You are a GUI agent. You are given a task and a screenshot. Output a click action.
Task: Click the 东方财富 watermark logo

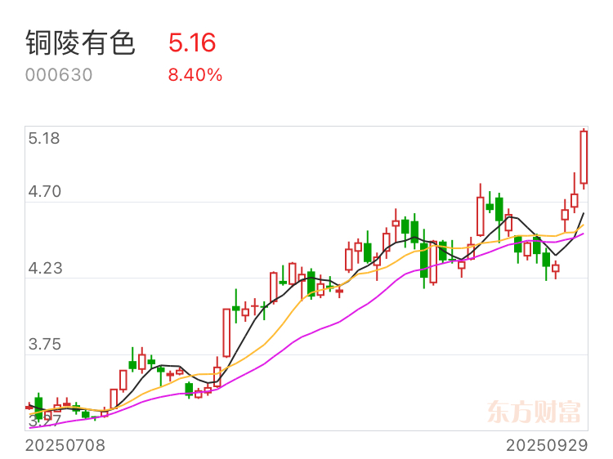point(534,412)
